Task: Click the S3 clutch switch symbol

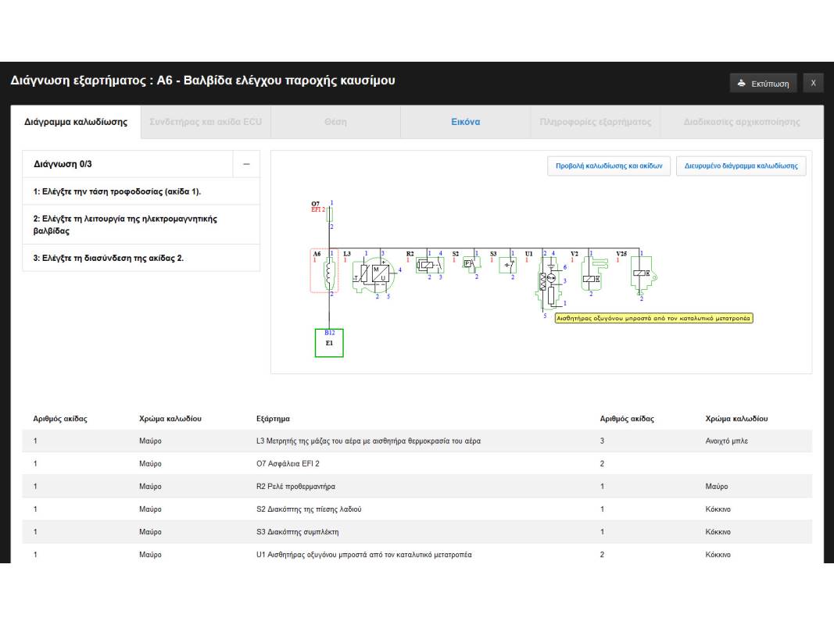Action: [x=507, y=265]
